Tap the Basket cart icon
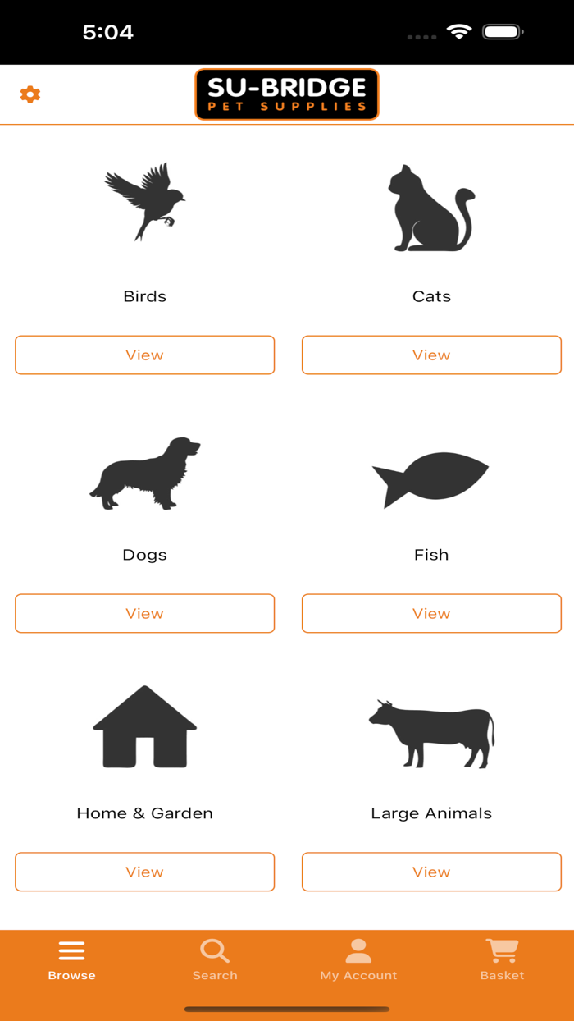574x1021 pixels. tap(501, 950)
